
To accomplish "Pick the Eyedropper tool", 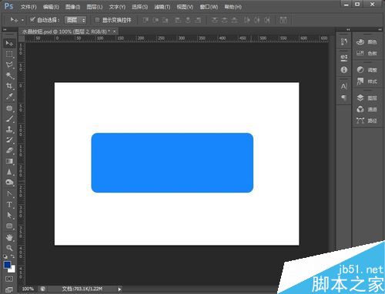I will (x=9, y=97).
